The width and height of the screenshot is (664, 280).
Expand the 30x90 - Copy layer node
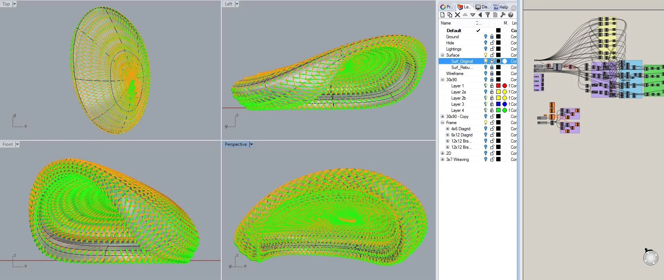coord(442,117)
